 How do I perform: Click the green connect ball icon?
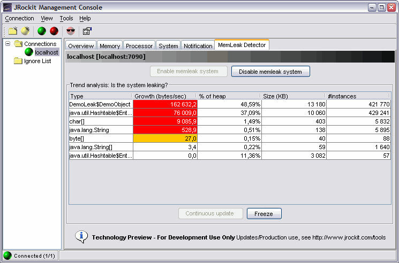pos(42,31)
